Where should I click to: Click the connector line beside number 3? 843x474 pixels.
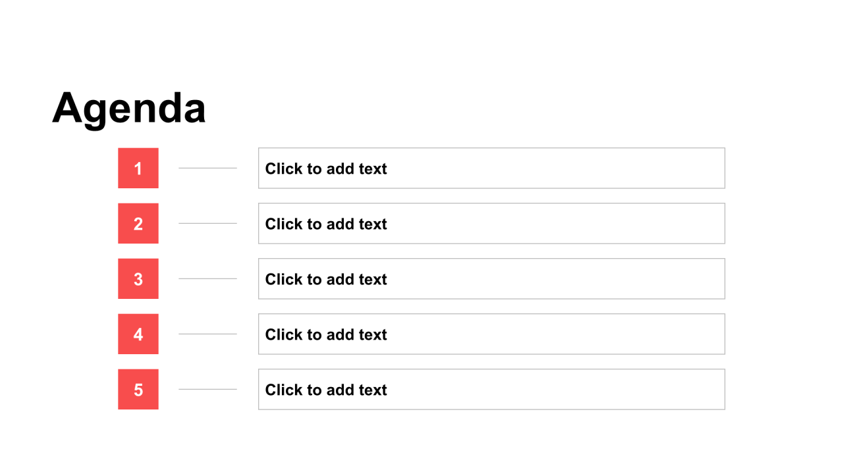(207, 278)
